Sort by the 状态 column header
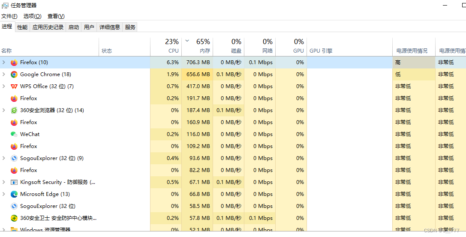This screenshot has height=237, width=466. tap(124, 47)
